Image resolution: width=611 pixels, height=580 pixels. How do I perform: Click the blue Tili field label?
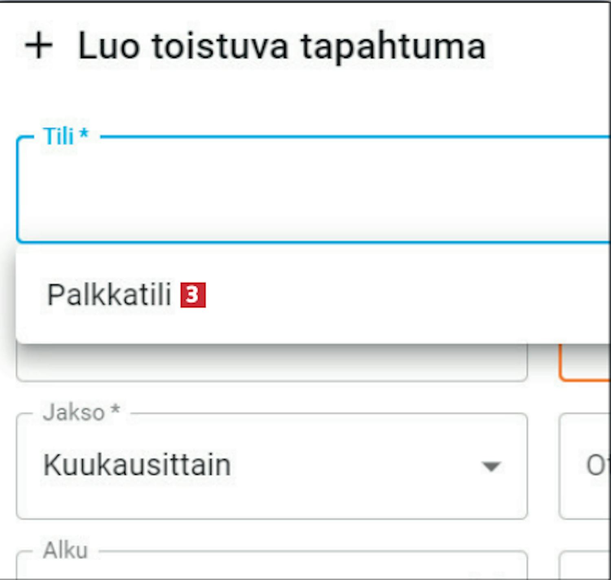[59, 136]
